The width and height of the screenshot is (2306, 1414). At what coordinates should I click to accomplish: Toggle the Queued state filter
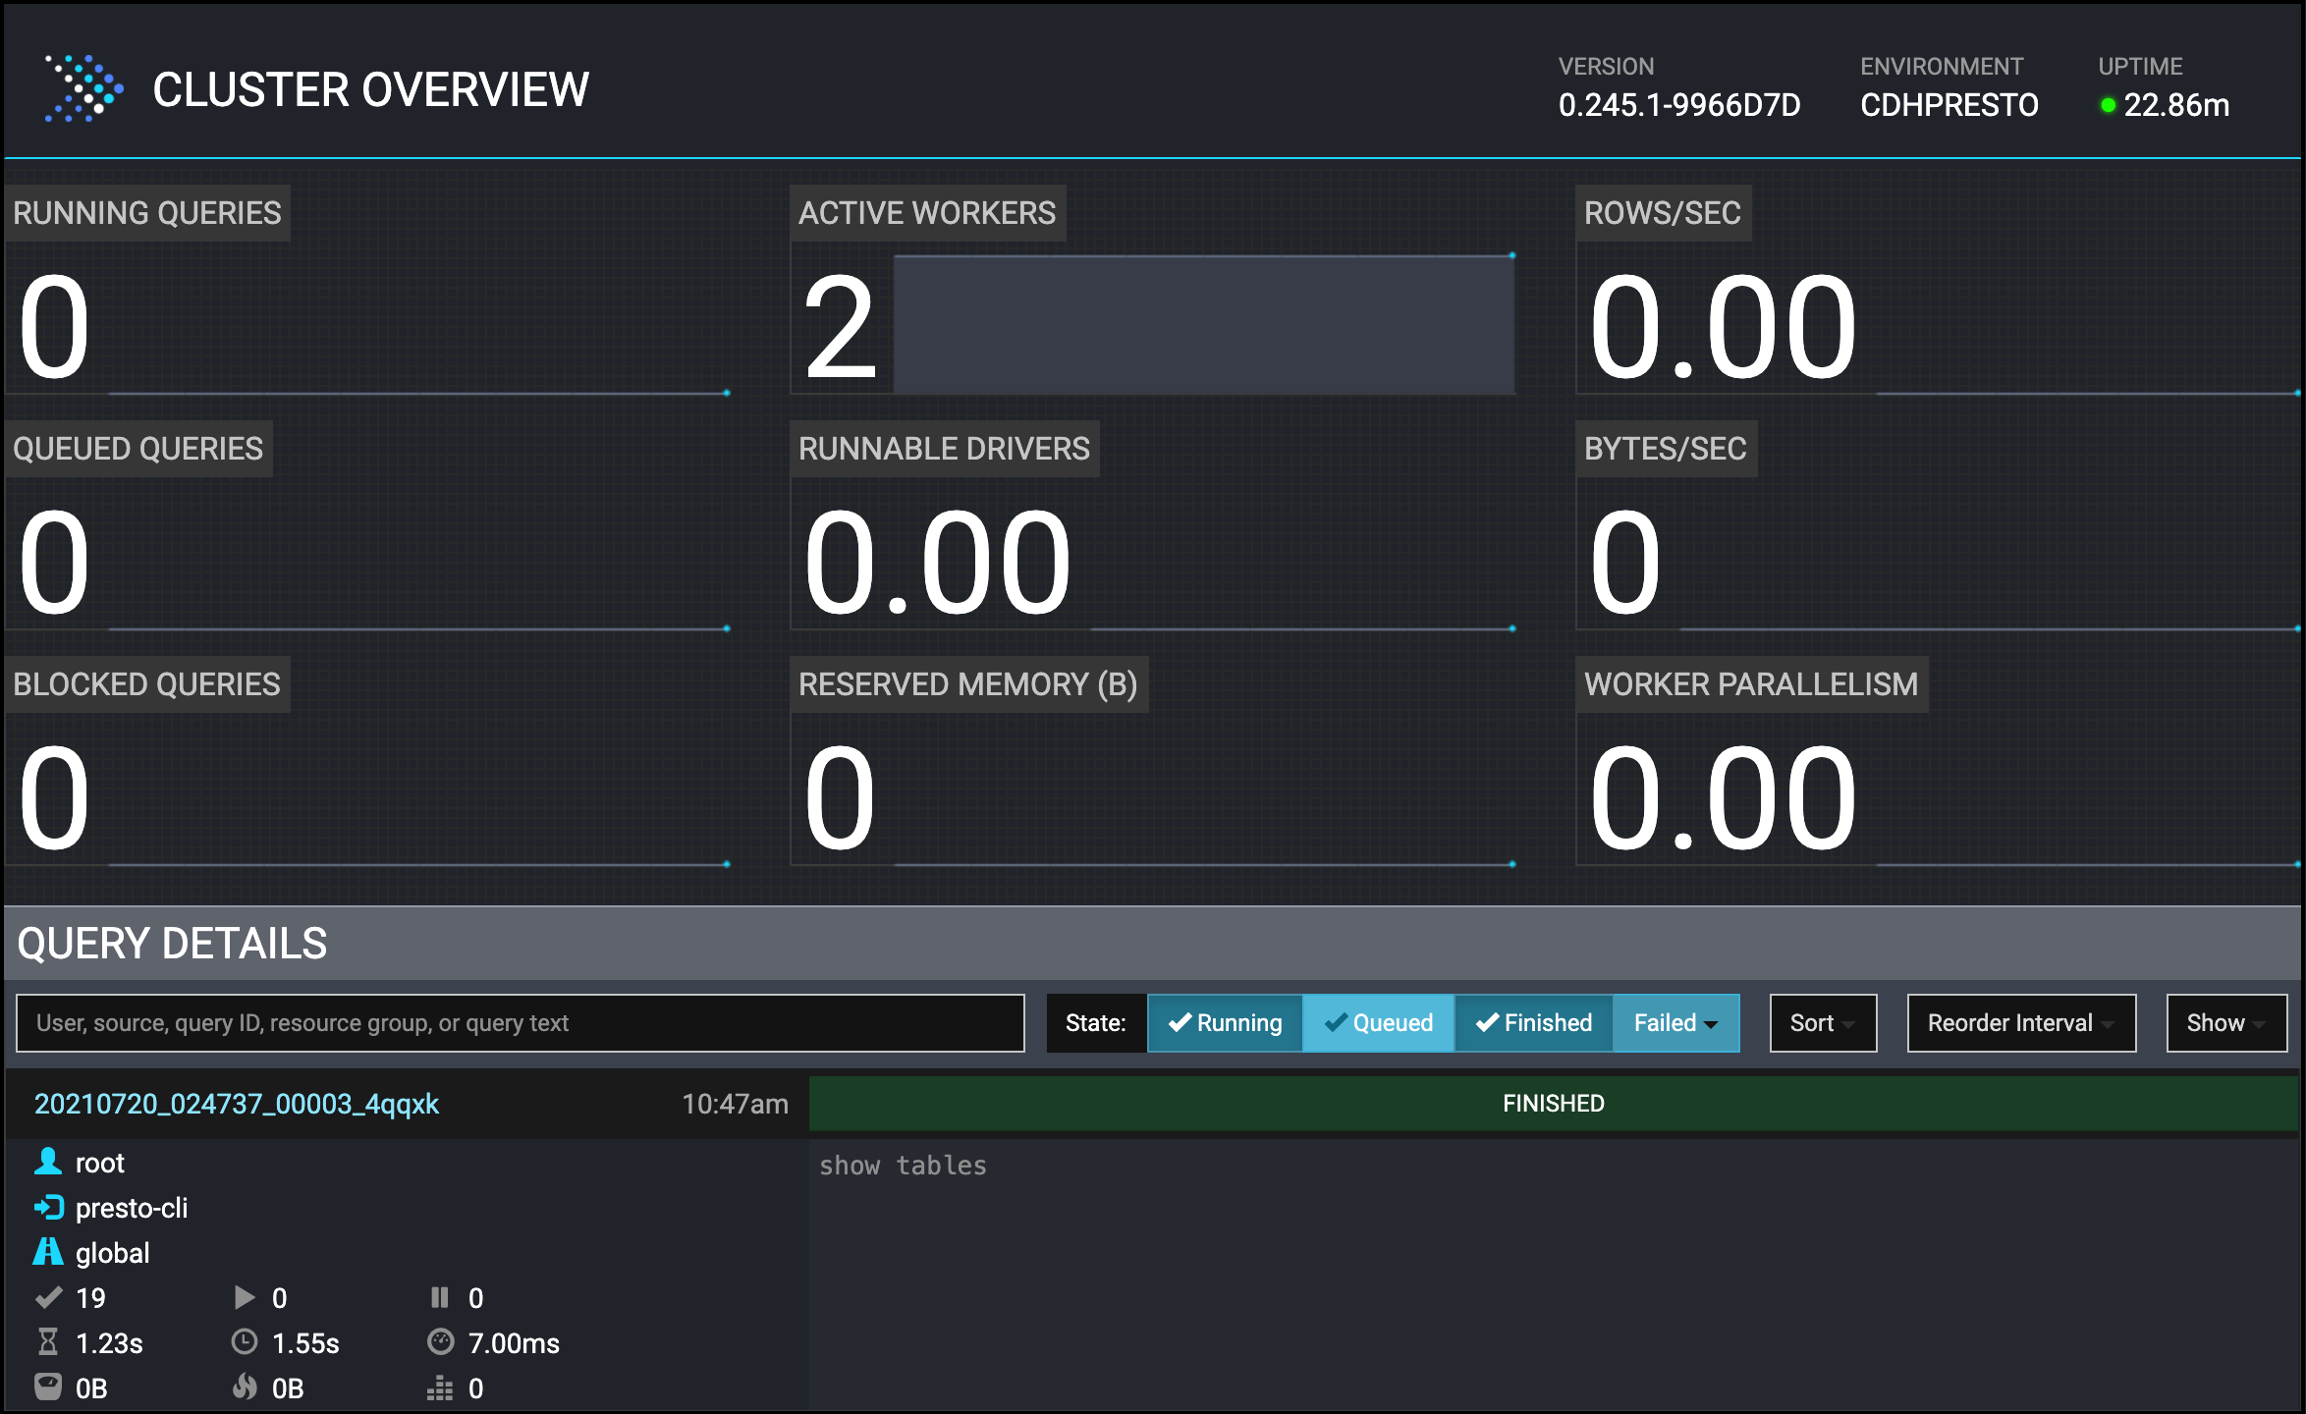point(1378,1023)
